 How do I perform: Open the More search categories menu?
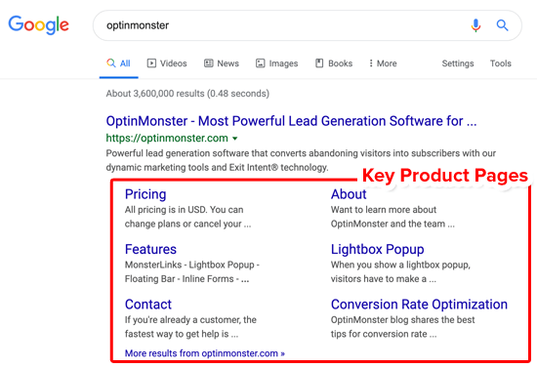(383, 63)
